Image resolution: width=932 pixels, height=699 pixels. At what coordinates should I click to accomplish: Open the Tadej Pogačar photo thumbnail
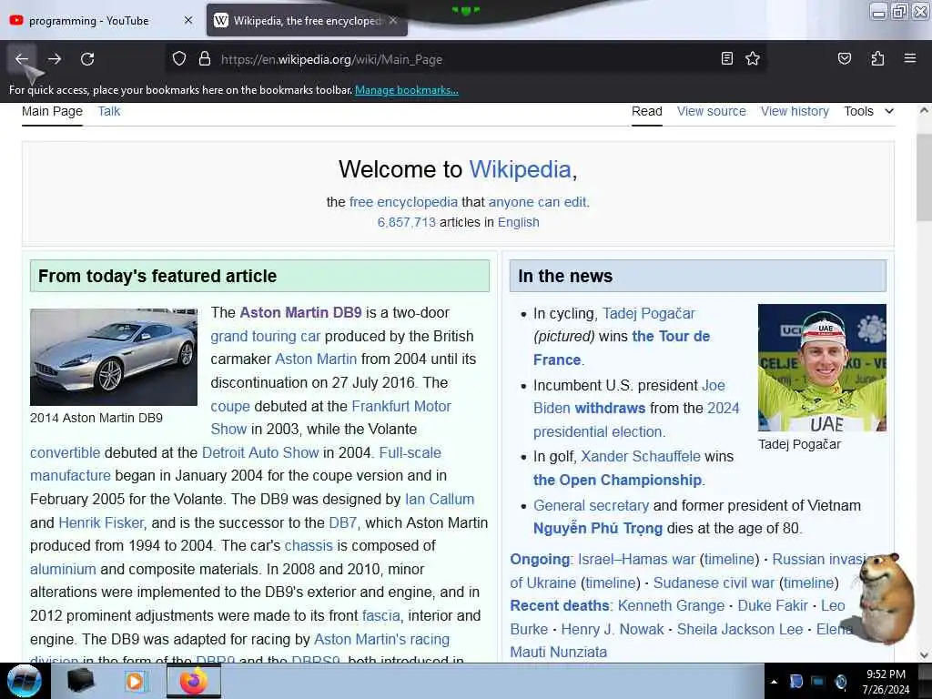point(822,368)
